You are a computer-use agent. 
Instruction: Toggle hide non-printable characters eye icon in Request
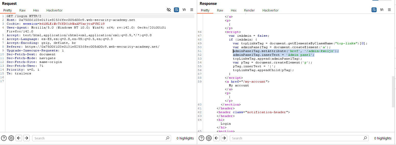pos(169,10)
